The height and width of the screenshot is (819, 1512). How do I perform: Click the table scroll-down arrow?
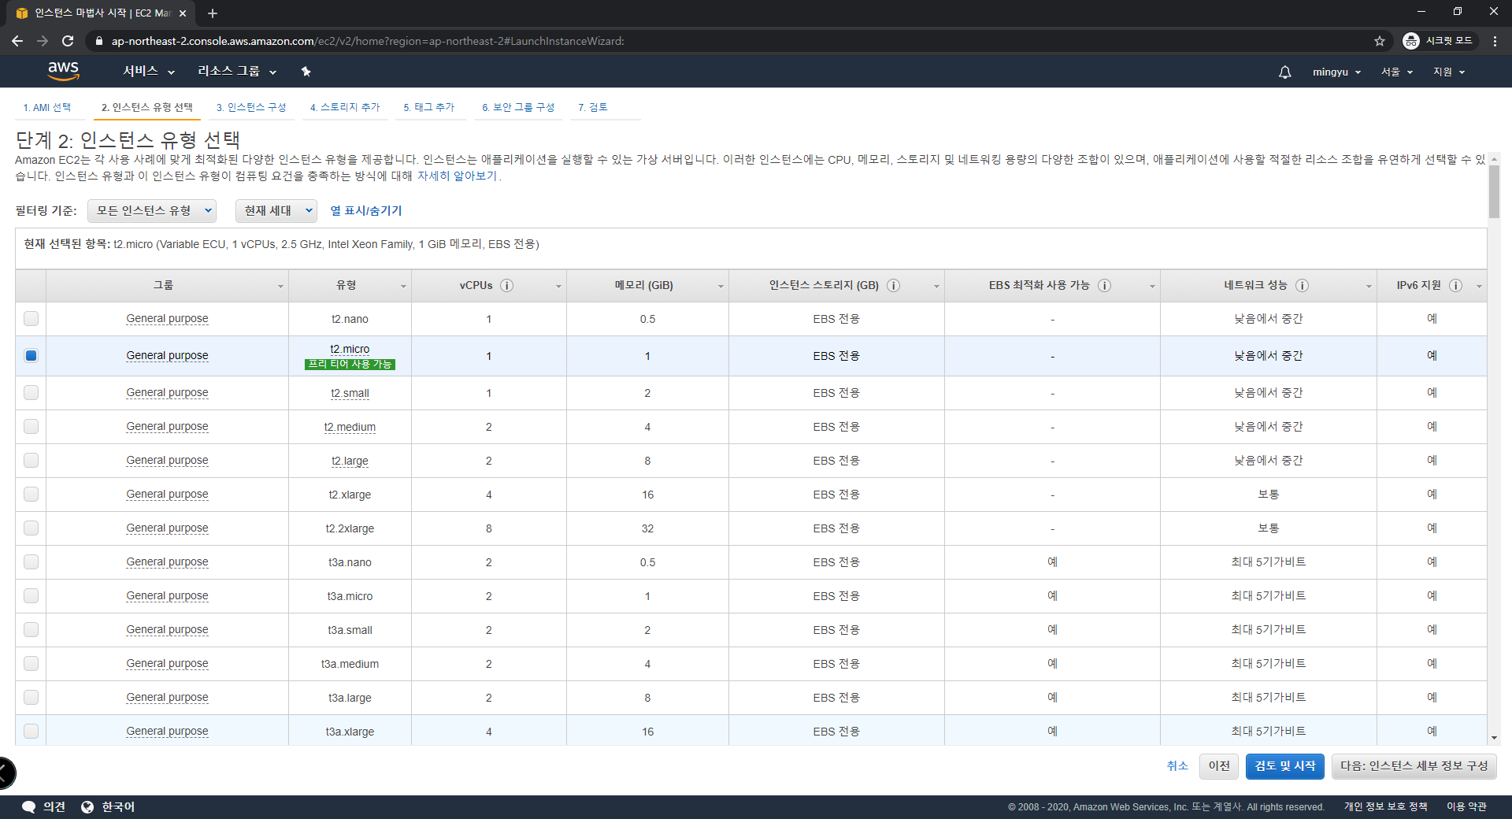1494,738
